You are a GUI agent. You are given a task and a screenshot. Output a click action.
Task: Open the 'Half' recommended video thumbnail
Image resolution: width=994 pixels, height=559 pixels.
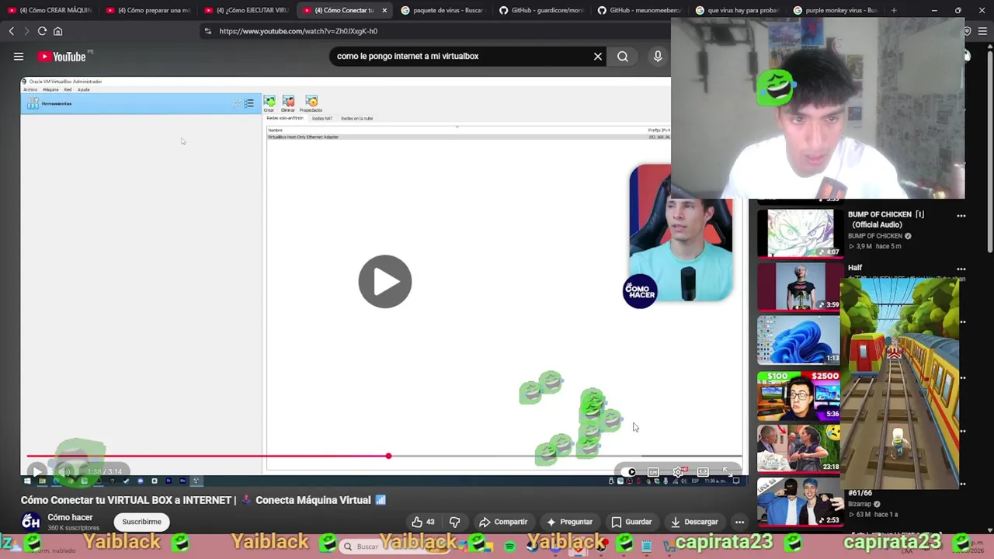[799, 286]
